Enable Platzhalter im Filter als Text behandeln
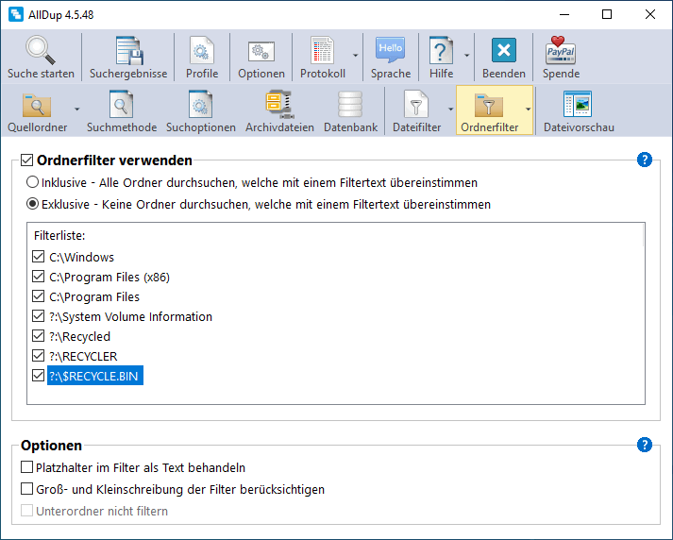 (26, 467)
